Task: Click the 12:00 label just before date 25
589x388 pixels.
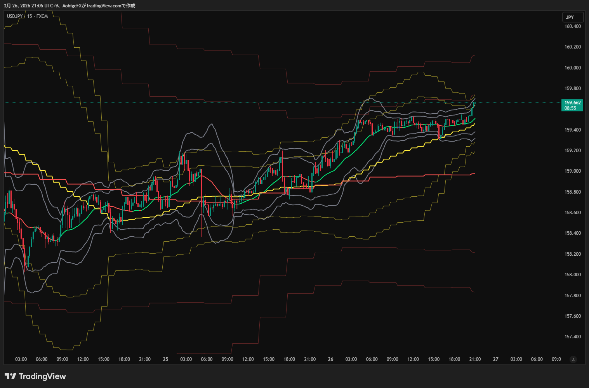Action: (x=83, y=359)
